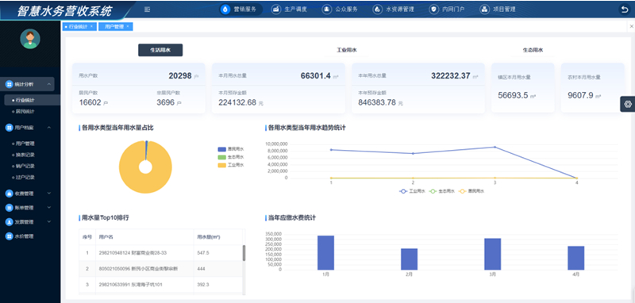This screenshot has width=635, height=303.
Task: Click the trend line point at month 3
Action: coord(495,148)
